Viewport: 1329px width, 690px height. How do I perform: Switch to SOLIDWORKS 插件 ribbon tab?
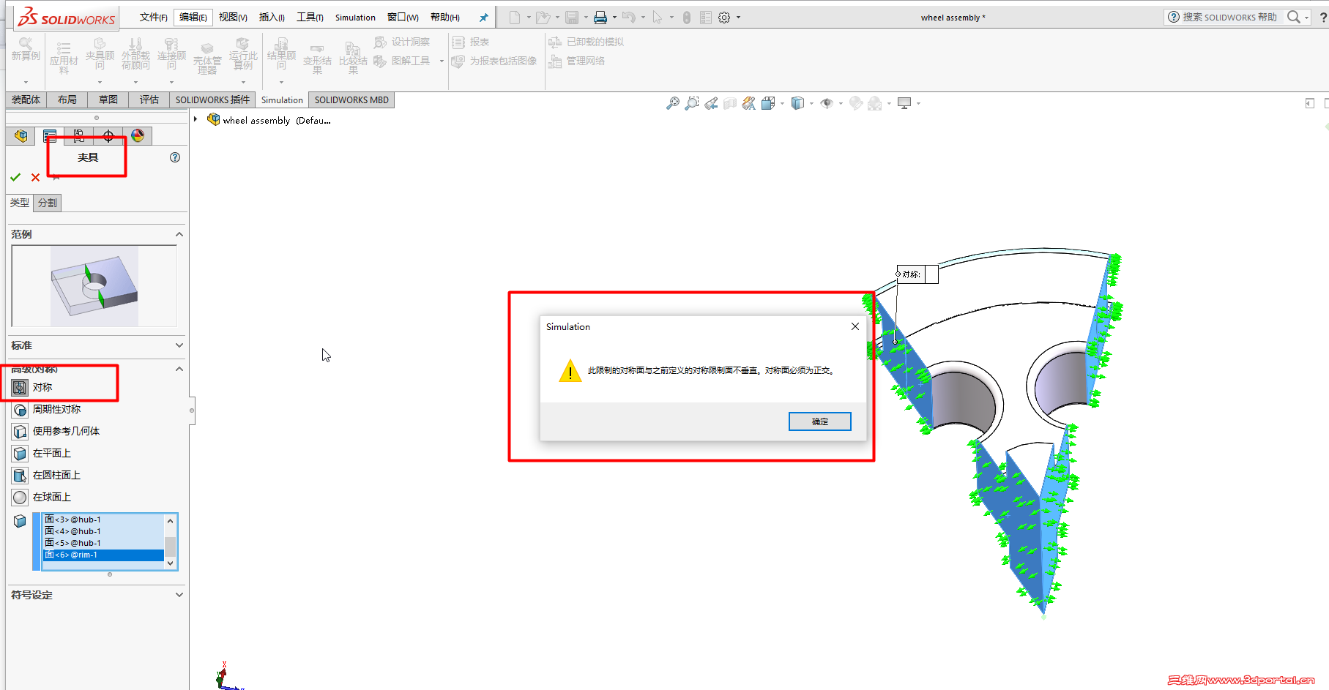[212, 100]
